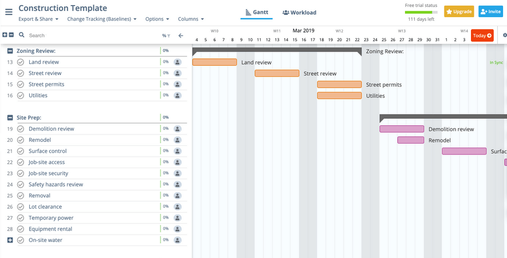
Task: Mark Job-site access complete
Action: click(x=21, y=162)
